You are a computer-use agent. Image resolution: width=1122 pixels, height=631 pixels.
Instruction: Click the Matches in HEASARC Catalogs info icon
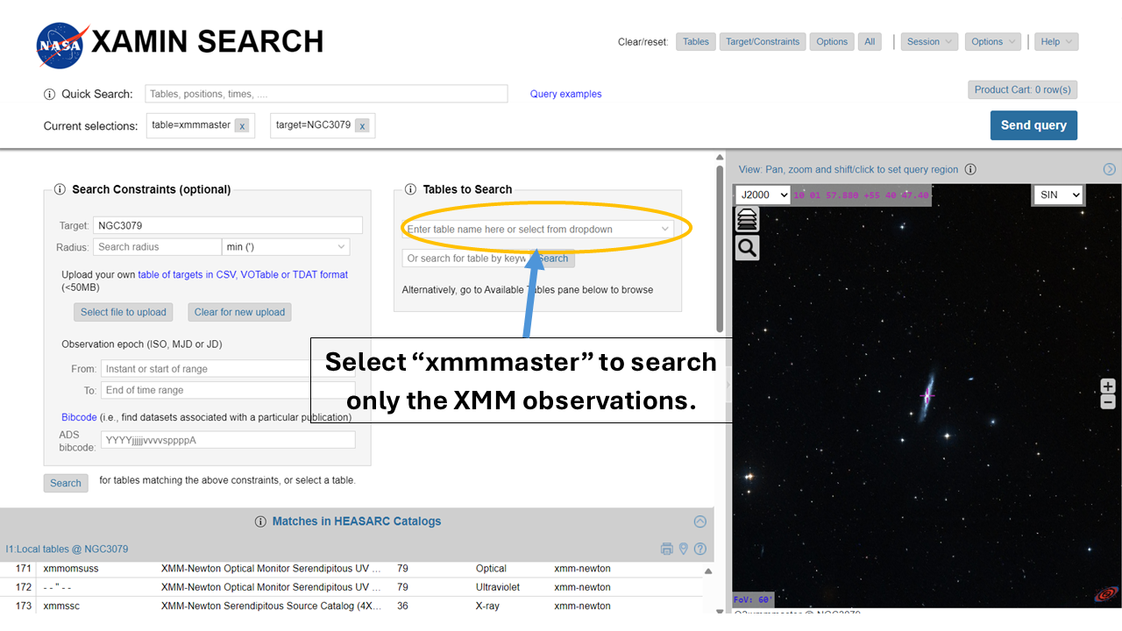[x=260, y=521]
